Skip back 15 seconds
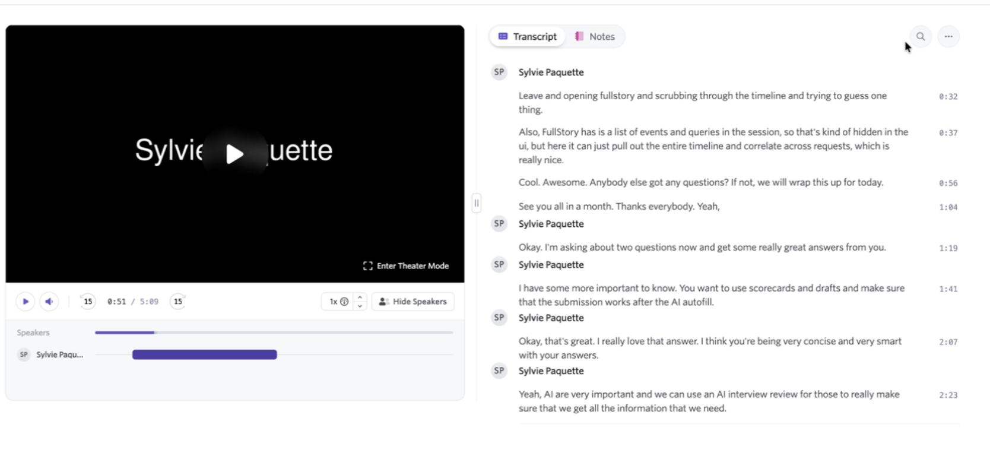This screenshot has height=456, width=990. pyautogui.click(x=88, y=302)
